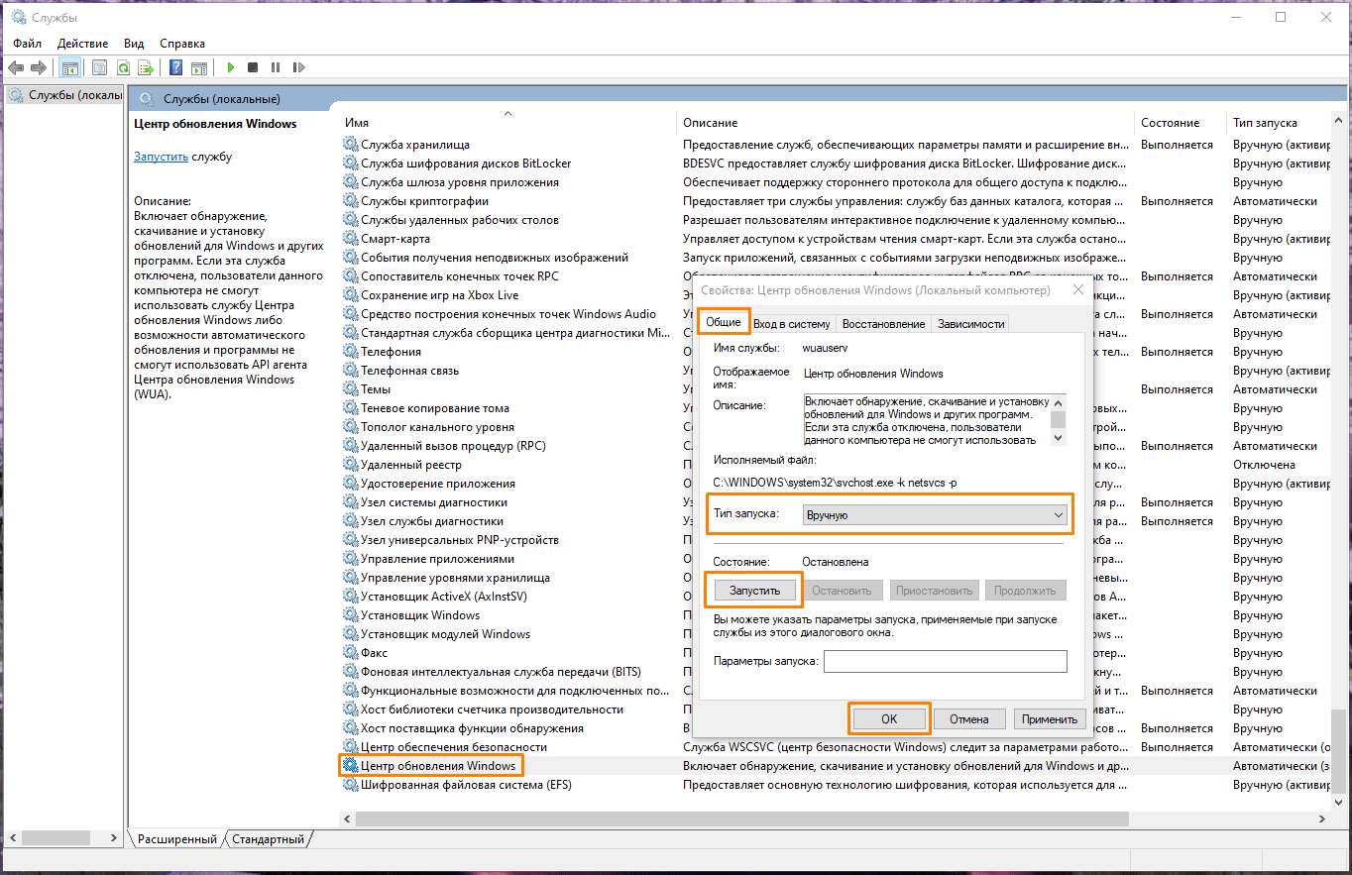
Task: Click the horizontal scrollbar left arrow
Action: coord(347,819)
